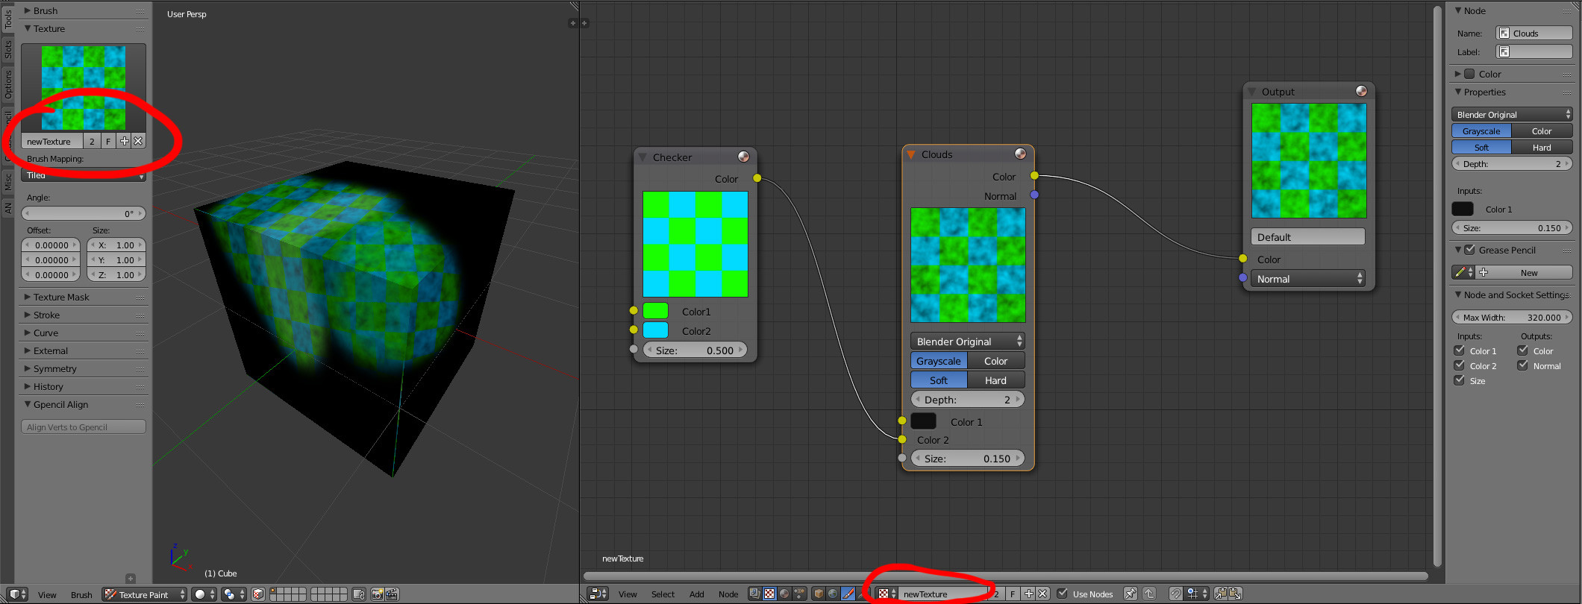Choose world texture type icon in node header
Viewport: 1582px width, 604px height.
point(833,594)
